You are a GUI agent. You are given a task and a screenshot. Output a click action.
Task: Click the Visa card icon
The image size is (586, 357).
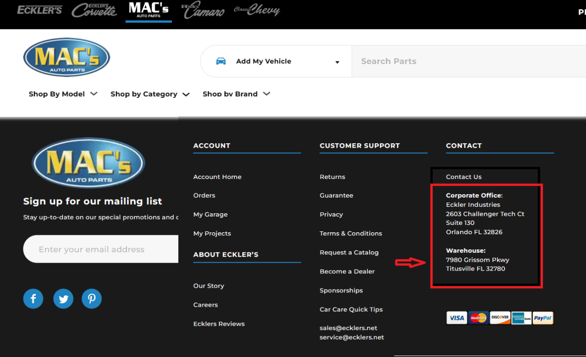[x=457, y=318]
